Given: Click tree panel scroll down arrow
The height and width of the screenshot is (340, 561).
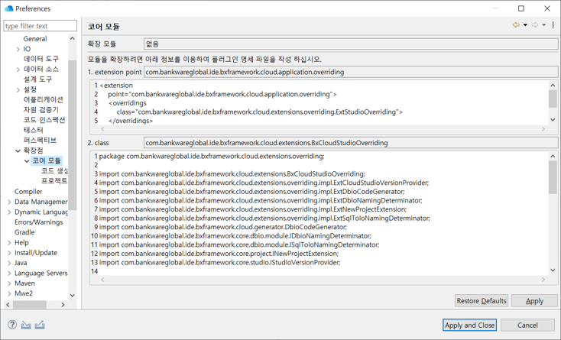Looking at the screenshot, I should pos(73,296).
